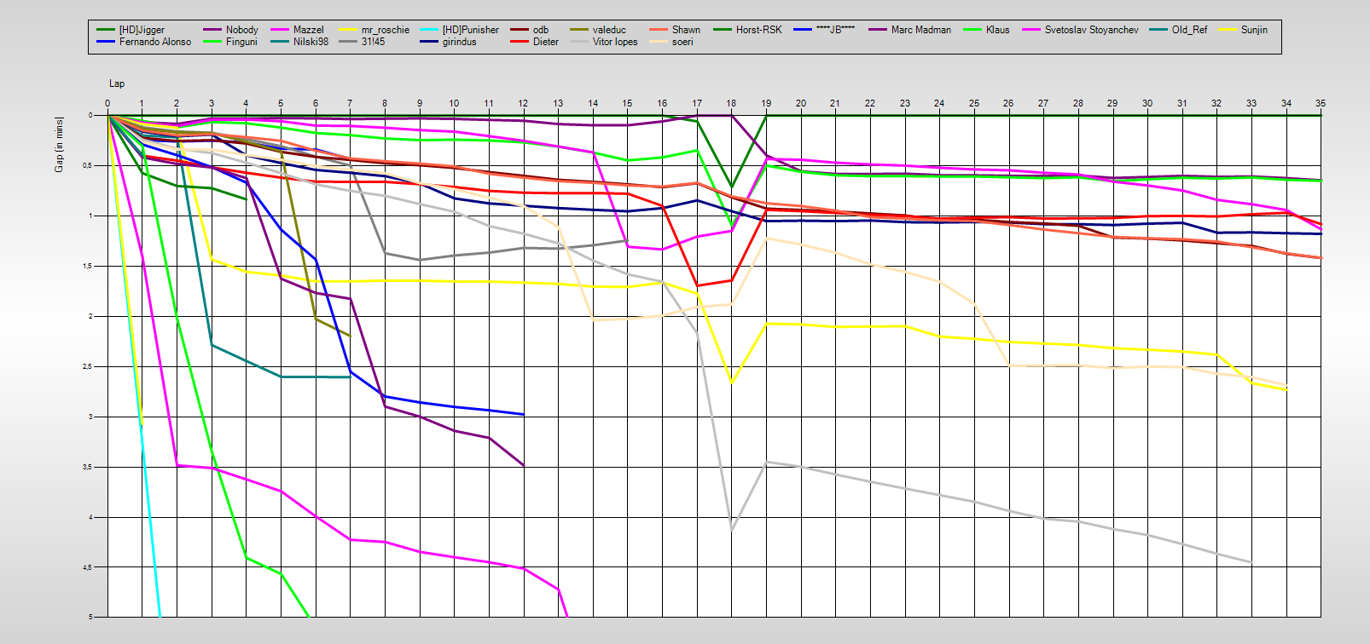Click the odb legend entry

point(540,30)
